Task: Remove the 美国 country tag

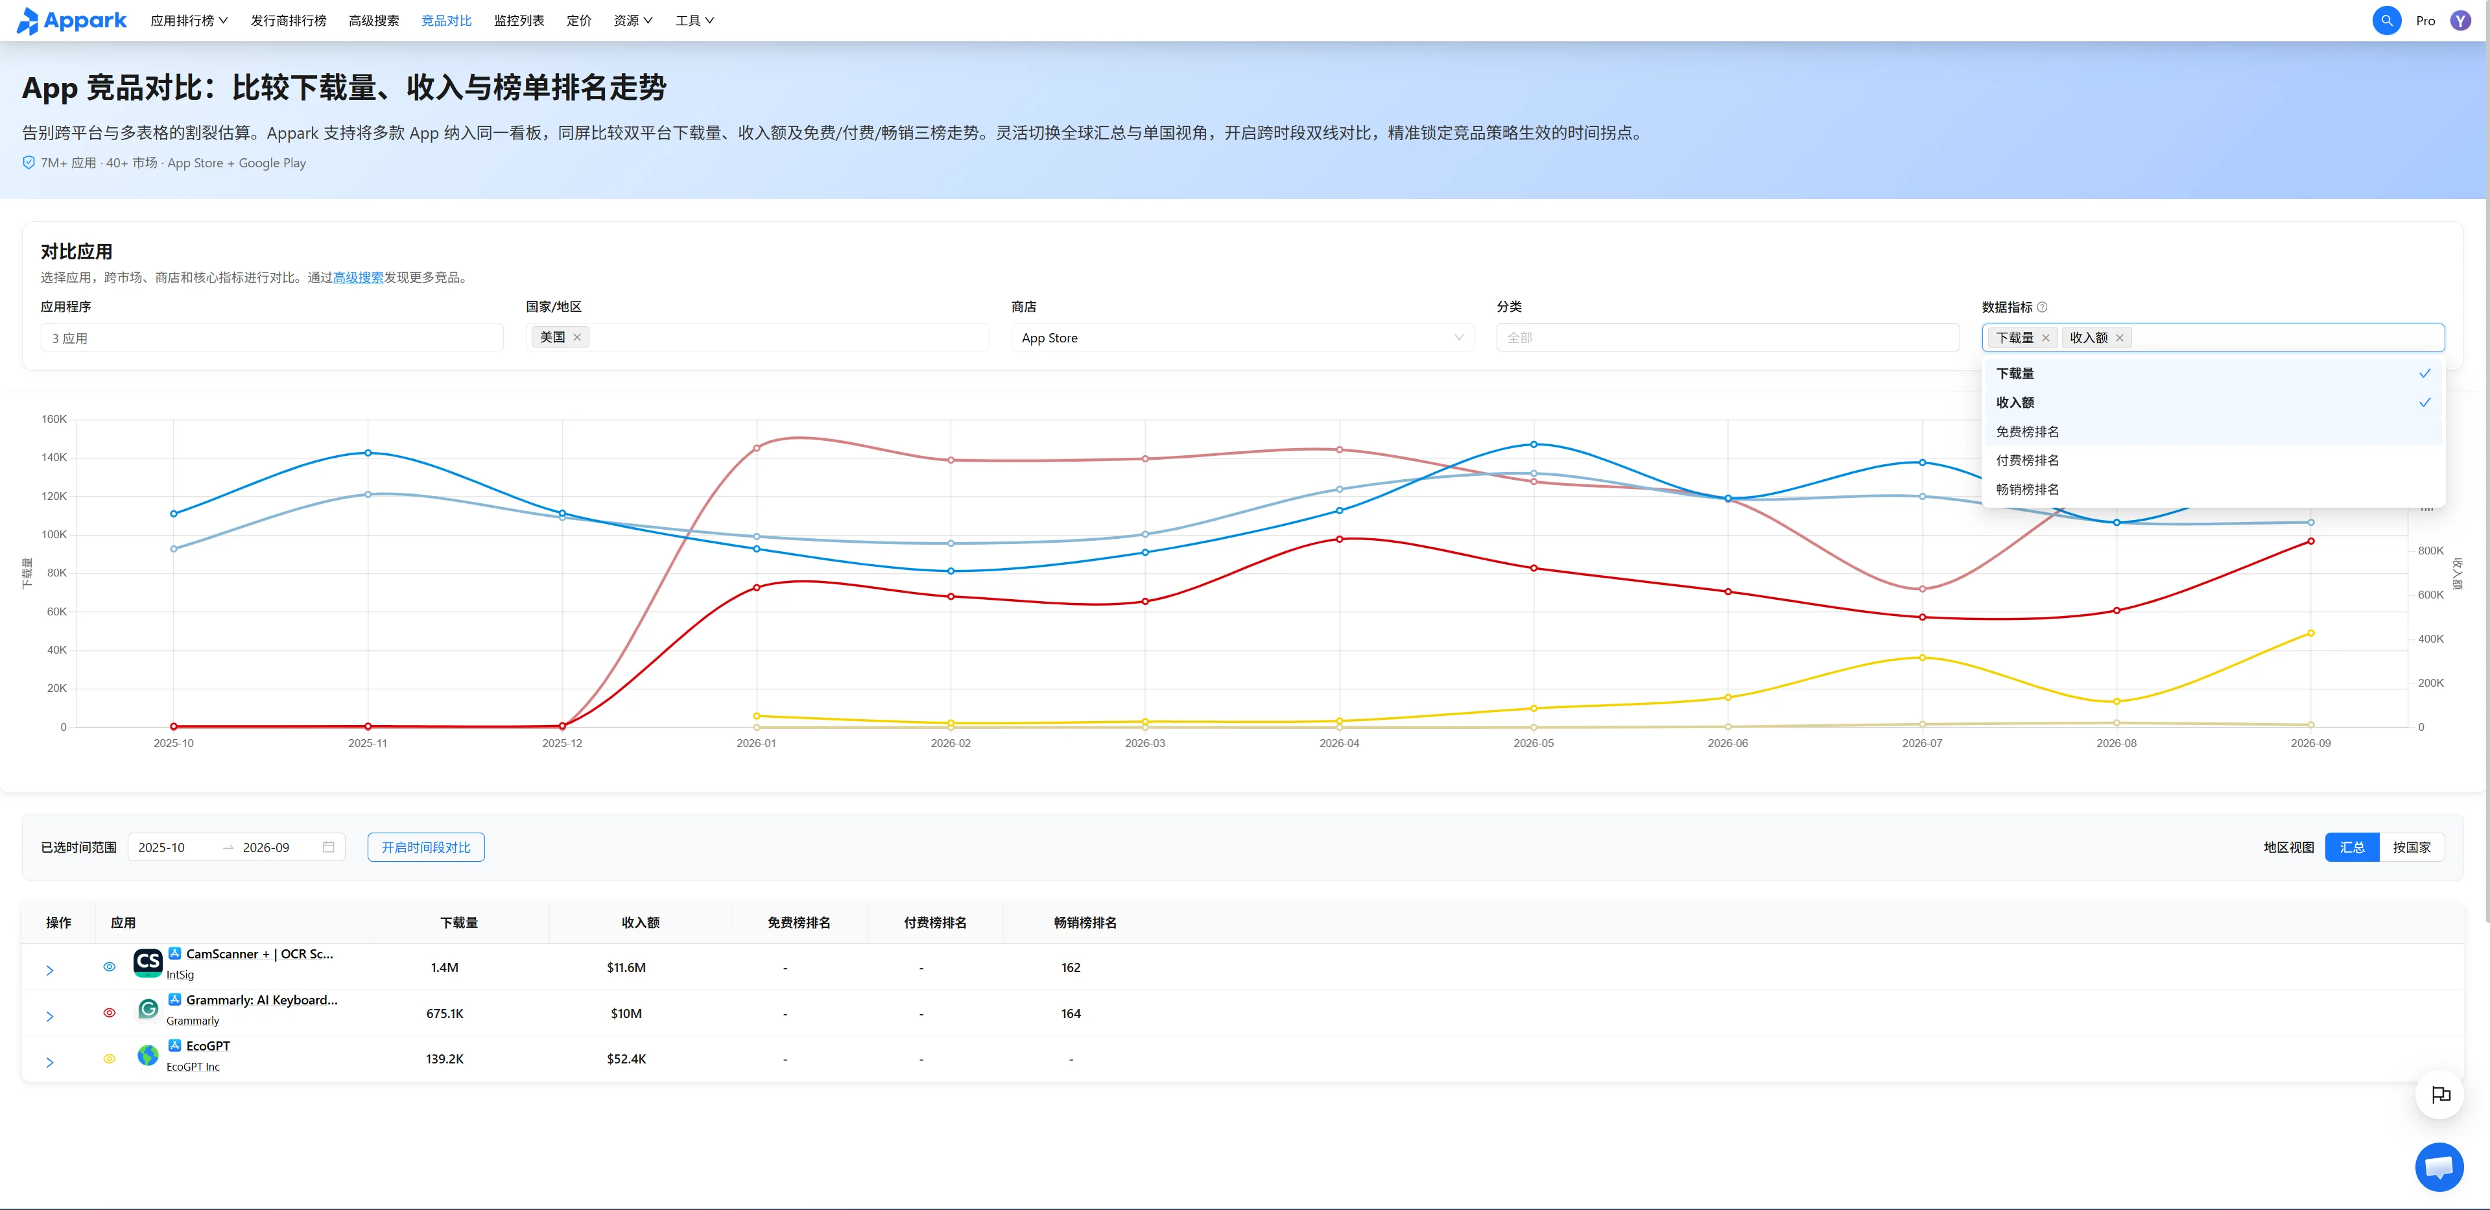Action: pyautogui.click(x=577, y=337)
